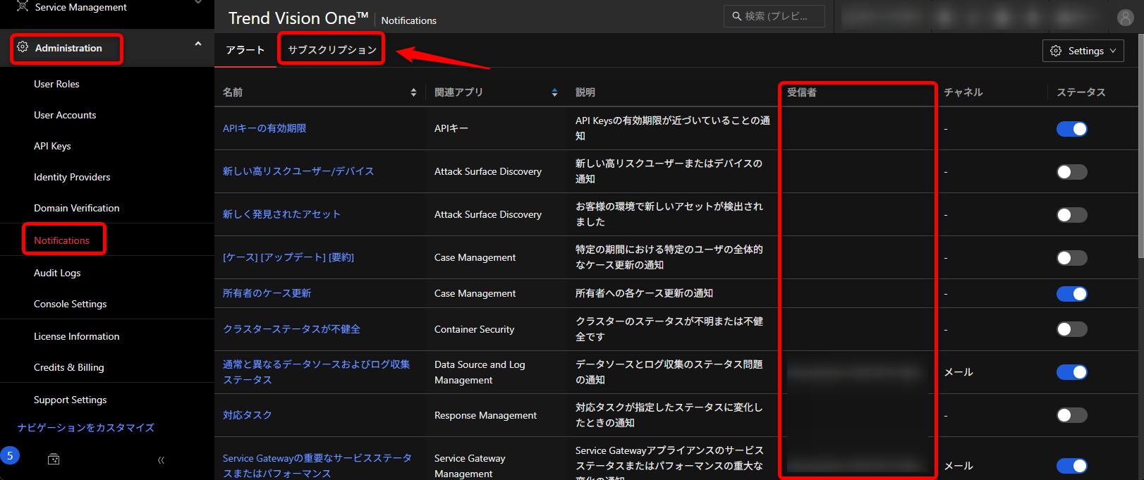Open the notification badge showing 5
Screen dimensions: 1144x480
coord(10,456)
